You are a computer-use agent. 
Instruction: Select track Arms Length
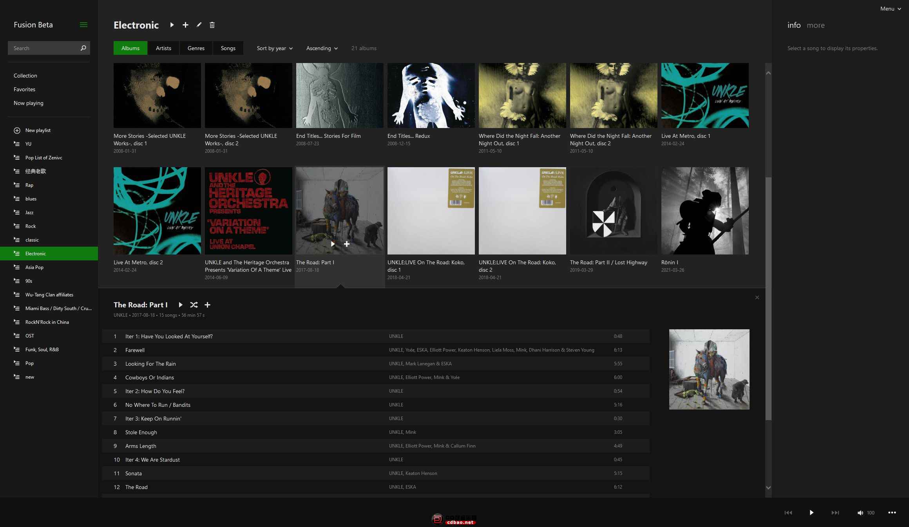(376, 446)
